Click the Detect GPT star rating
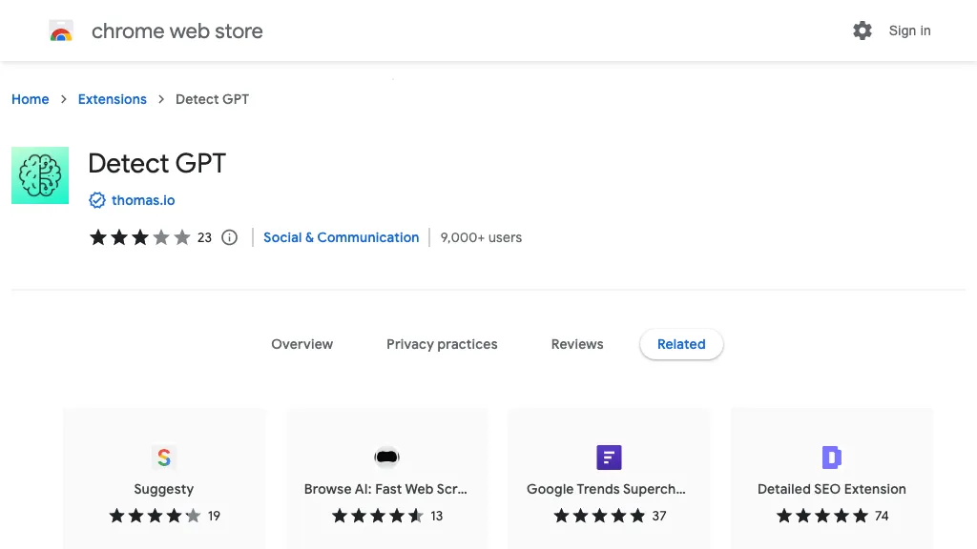Image resolution: width=977 pixels, height=549 pixels. click(x=140, y=237)
